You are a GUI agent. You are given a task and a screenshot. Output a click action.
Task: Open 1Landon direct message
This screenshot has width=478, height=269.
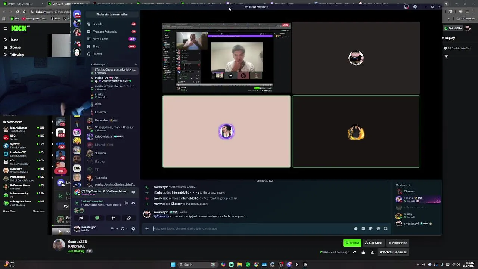click(112, 153)
